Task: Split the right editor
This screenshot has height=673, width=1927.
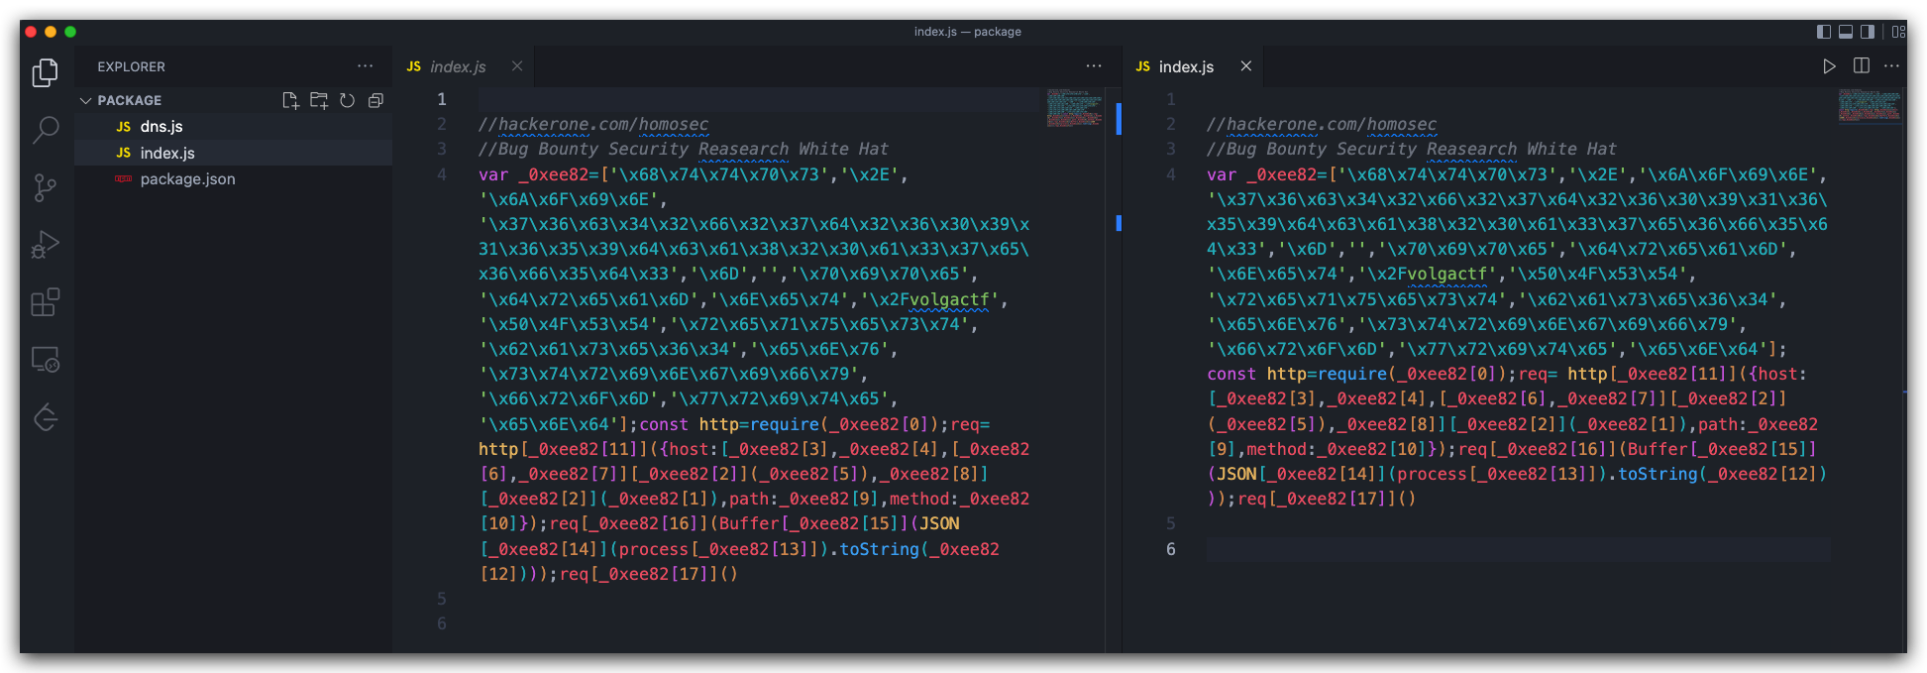Action: (1862, 66)
